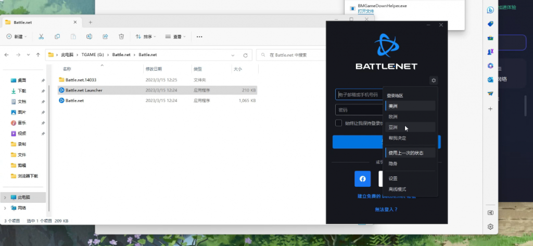
Task: Expand the address bar history dropdown
Action: [233, 55]
